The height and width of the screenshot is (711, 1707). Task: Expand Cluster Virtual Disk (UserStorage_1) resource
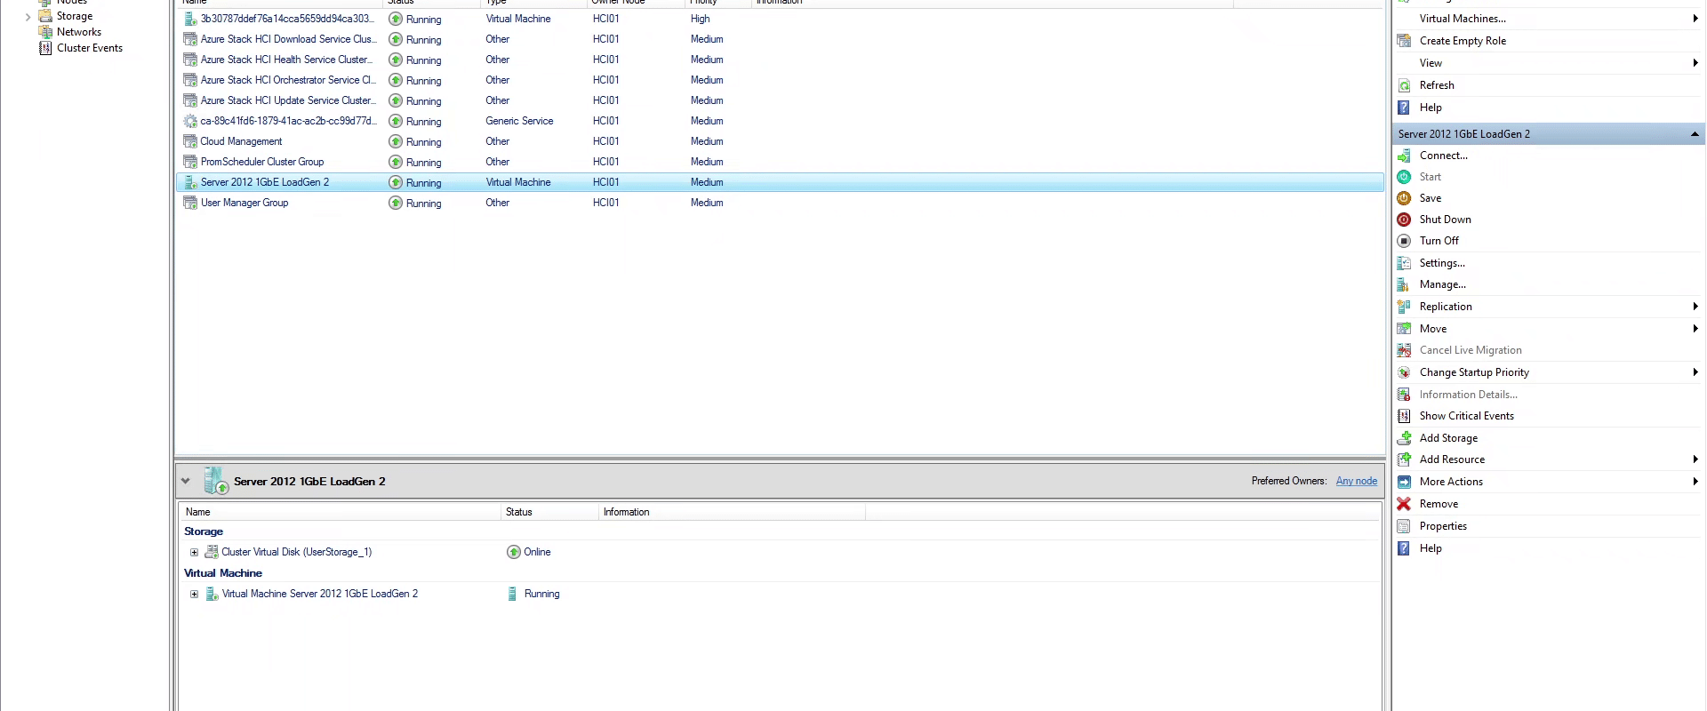(x=194, y=552)
